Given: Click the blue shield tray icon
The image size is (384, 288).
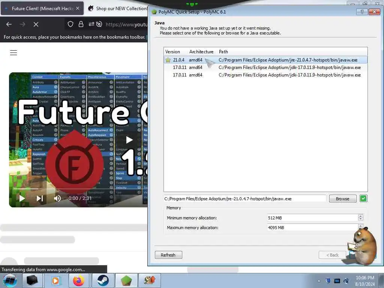Looking at the screenshot, I should tap(328, 280).
